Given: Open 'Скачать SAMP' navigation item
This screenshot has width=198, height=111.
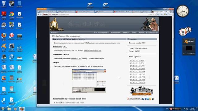Looking at the screenshot, I should [152, 32].
